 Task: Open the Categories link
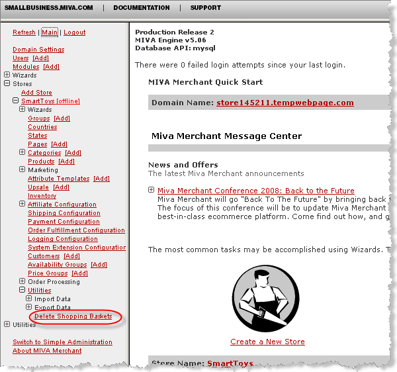click(x=44, y=153)
